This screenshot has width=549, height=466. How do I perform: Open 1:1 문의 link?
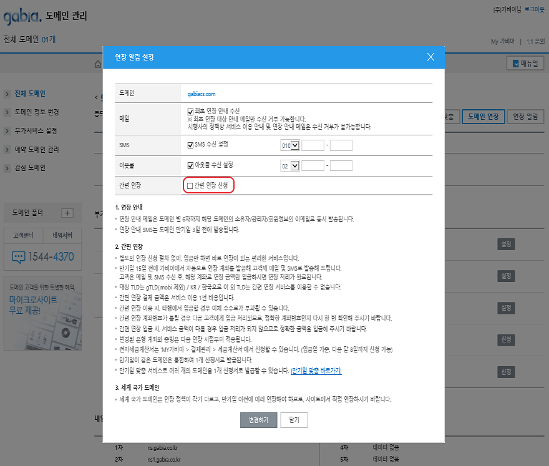(536, 41)
